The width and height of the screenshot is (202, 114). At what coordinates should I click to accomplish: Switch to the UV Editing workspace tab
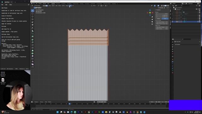69,4
